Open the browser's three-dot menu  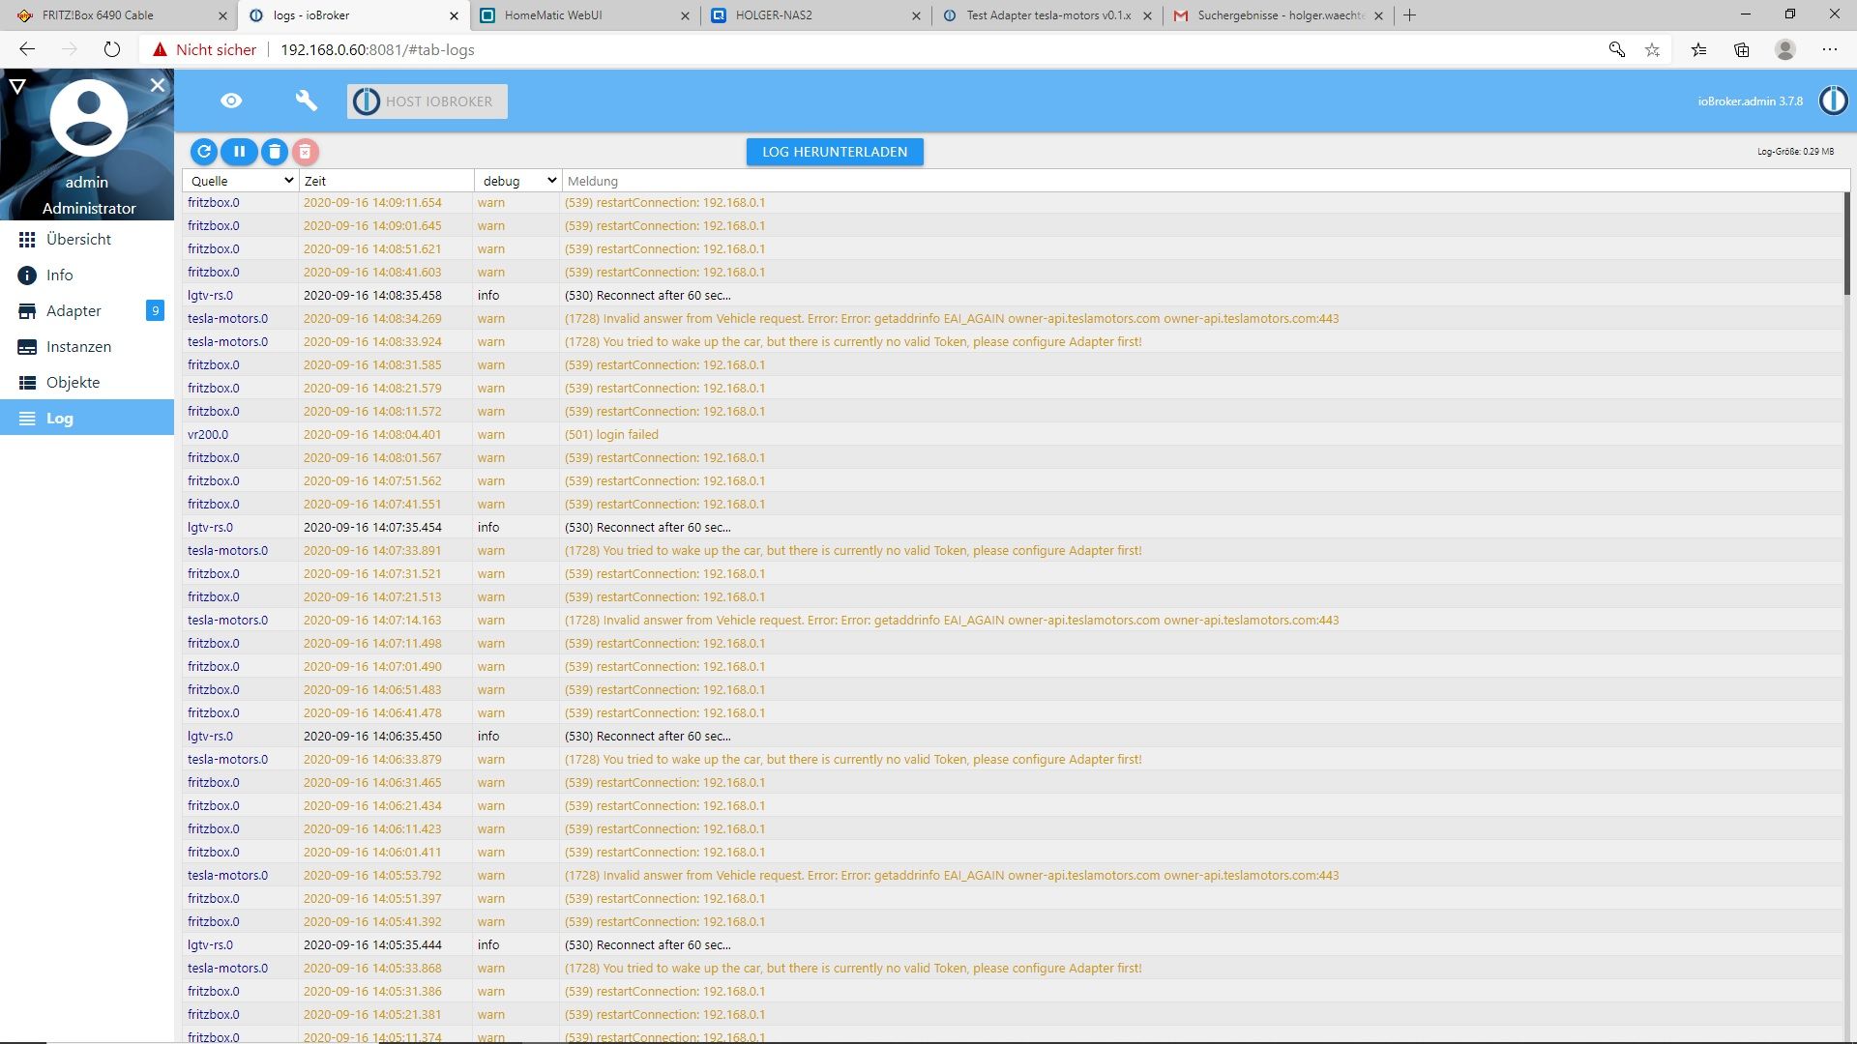(1829, 49)
